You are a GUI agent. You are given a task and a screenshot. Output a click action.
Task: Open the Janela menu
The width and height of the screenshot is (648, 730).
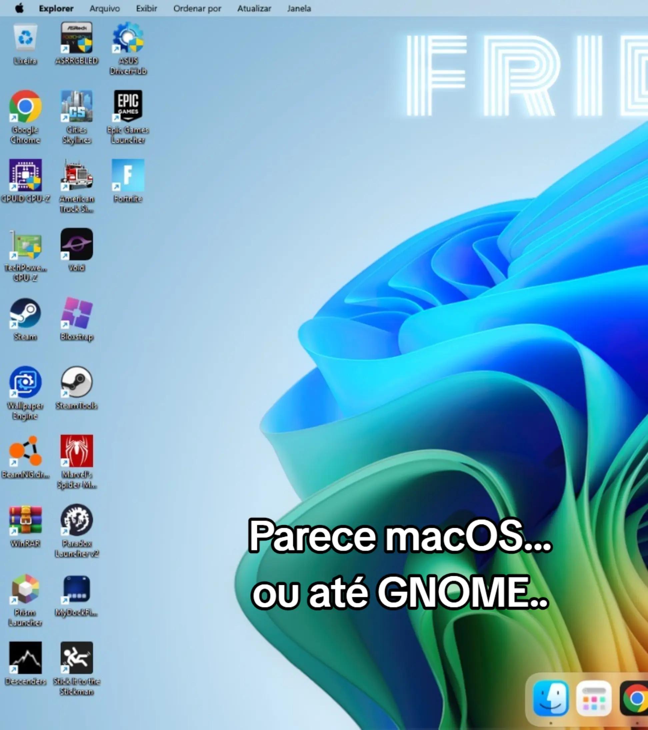[299, 9]
